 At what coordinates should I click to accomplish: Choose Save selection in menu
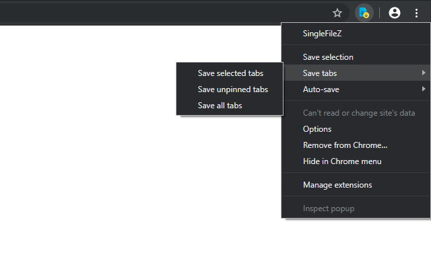tap(328, 57)
